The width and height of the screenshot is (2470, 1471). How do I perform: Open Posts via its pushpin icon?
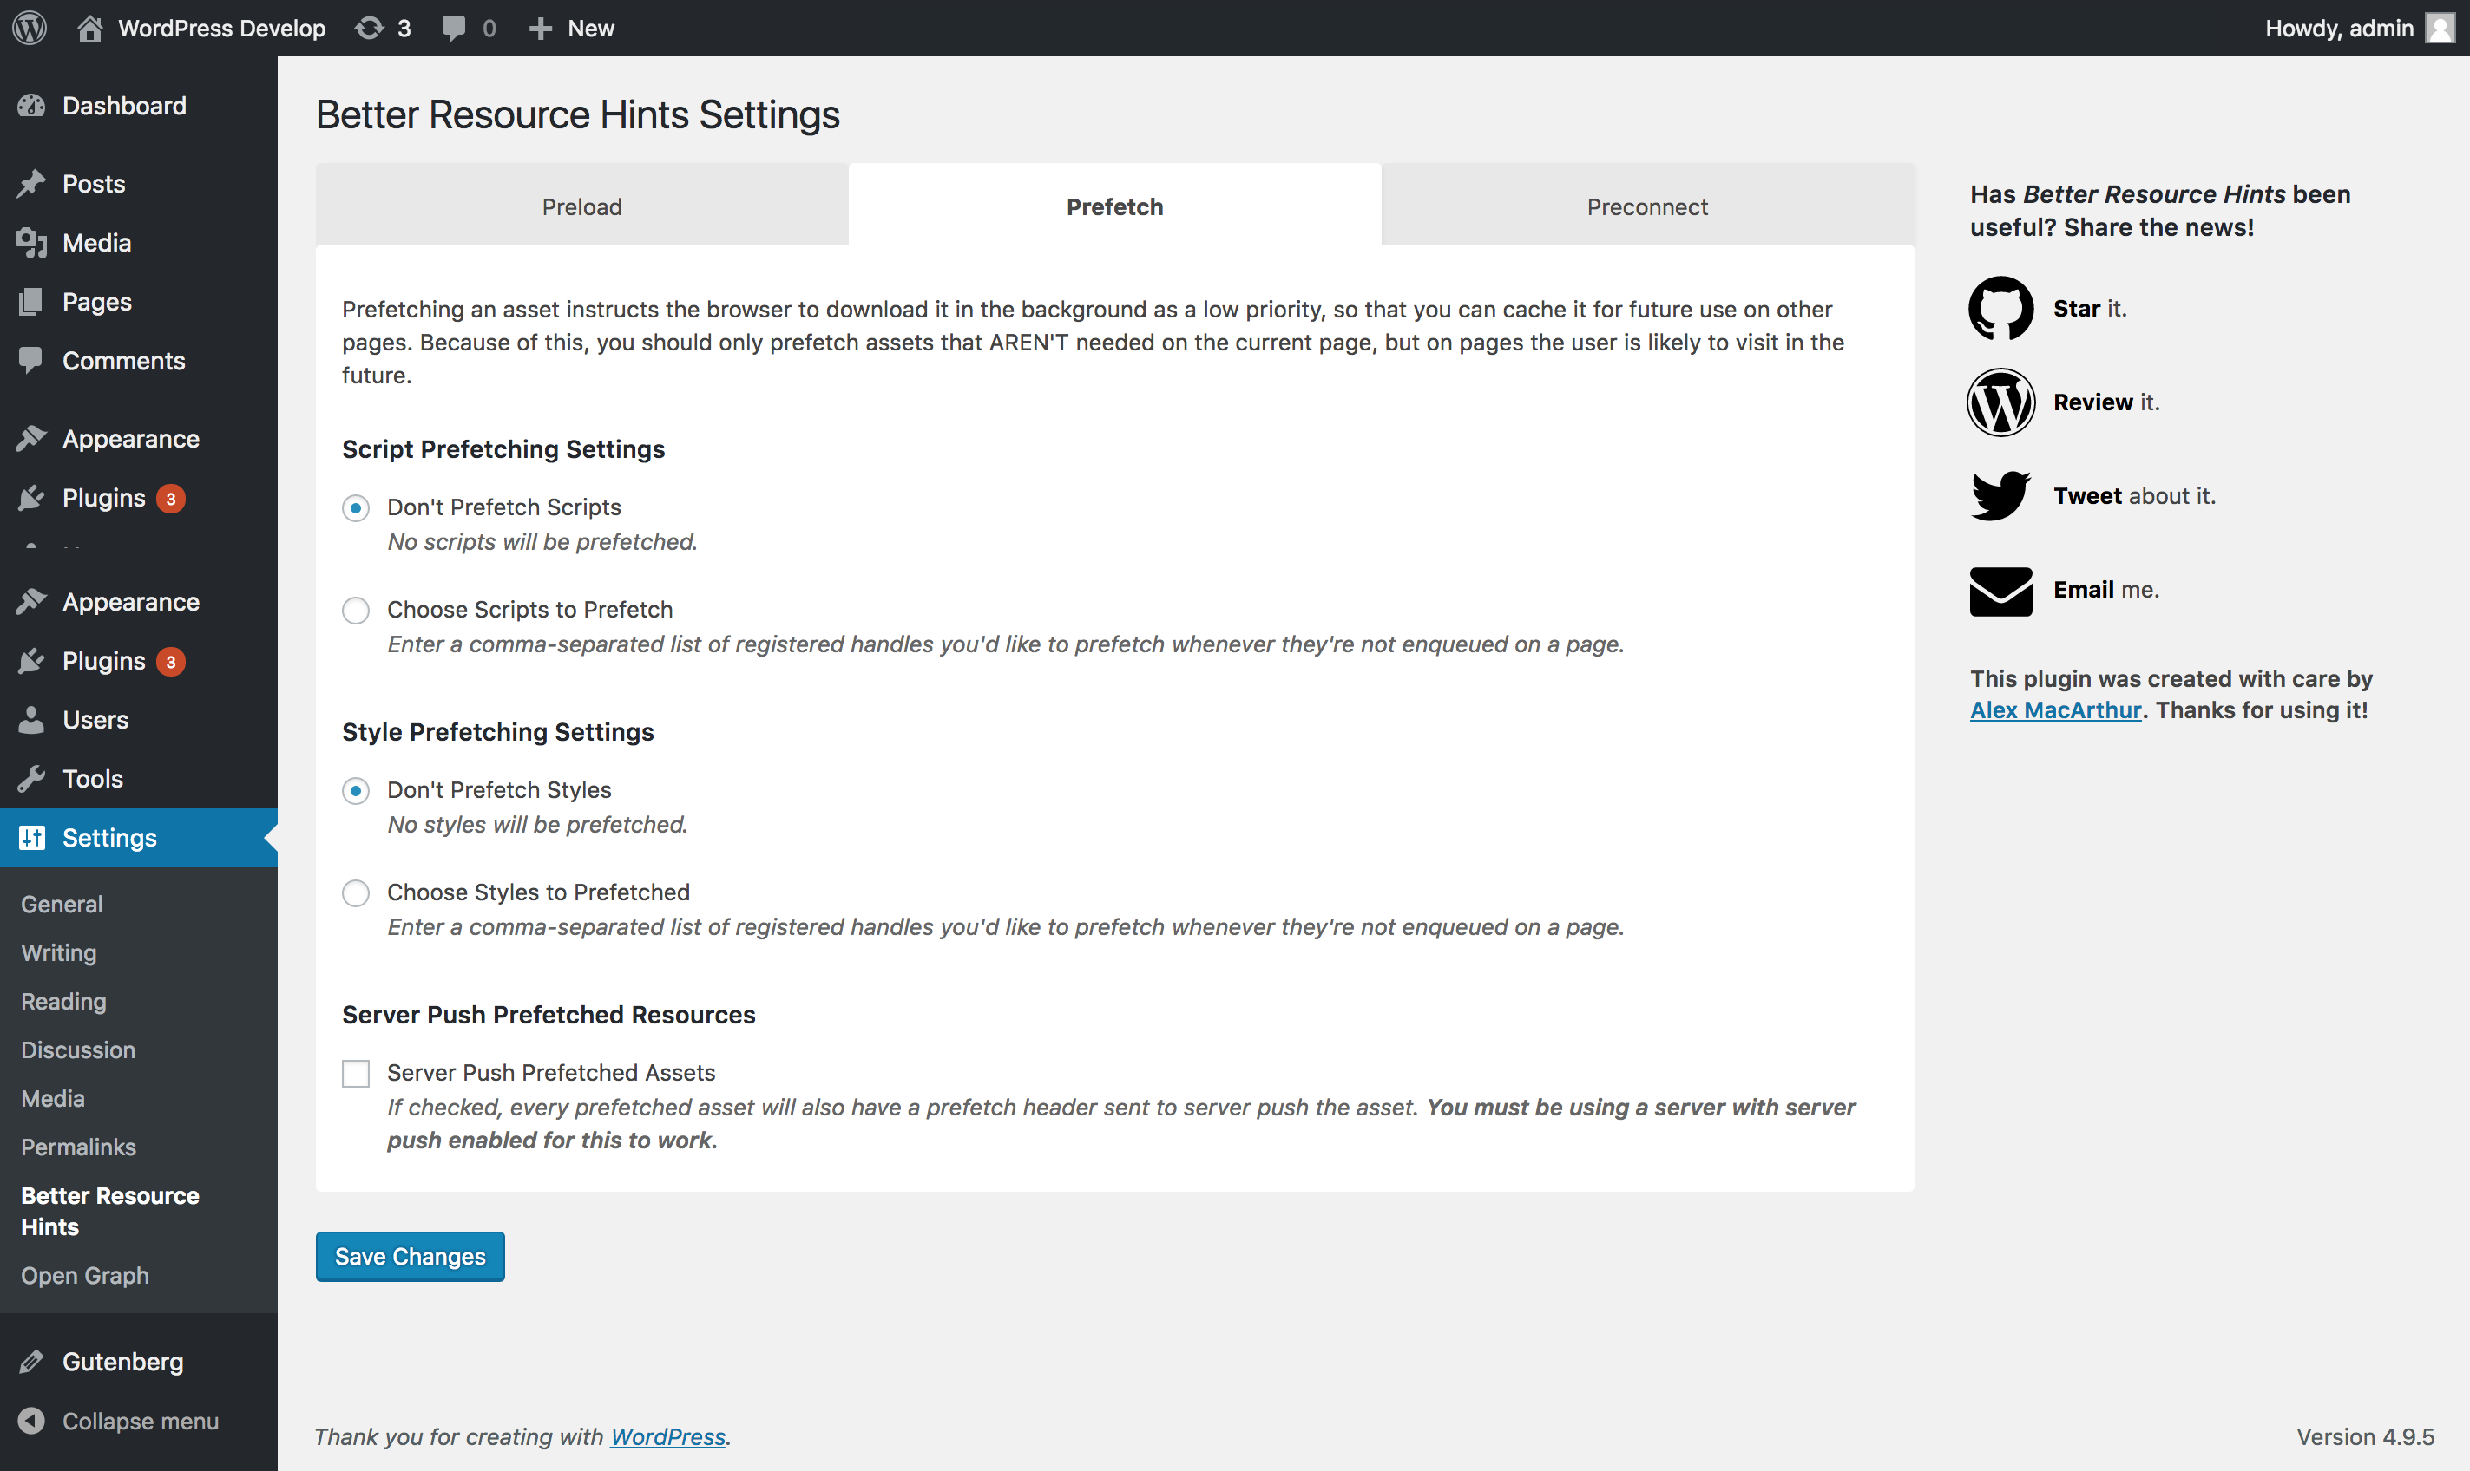[x=32, y=183]
